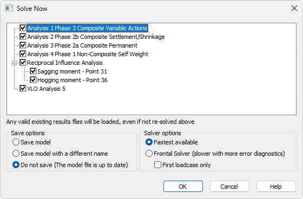Select VLO Analysis 5 tree label

click(47, 89)
